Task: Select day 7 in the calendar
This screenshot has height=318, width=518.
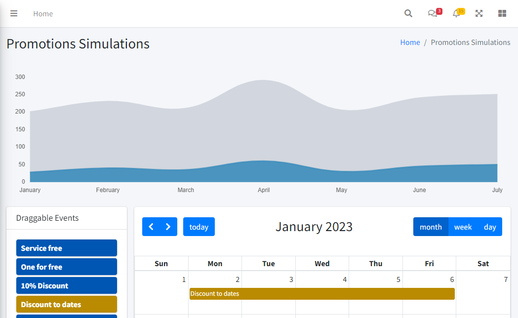Action: (x=506, y=279)
